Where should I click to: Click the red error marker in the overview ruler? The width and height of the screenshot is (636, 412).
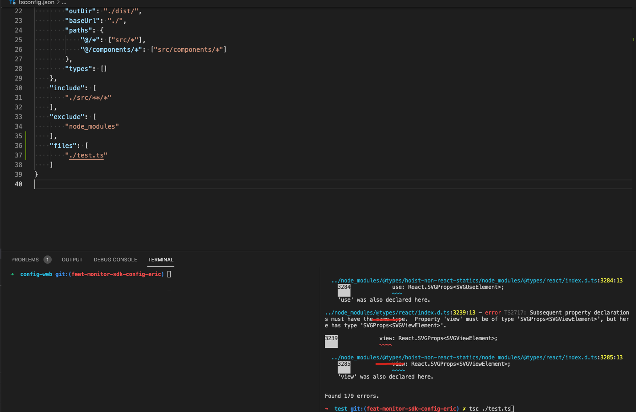click(x=633, y=39)
